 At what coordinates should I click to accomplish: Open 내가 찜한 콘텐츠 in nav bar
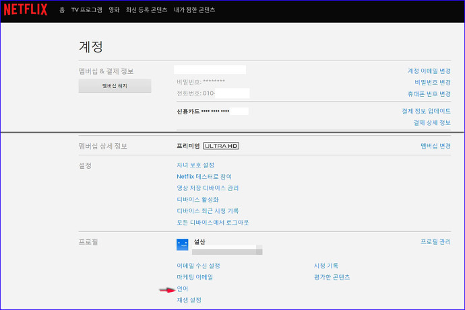[x=194, y=10]
